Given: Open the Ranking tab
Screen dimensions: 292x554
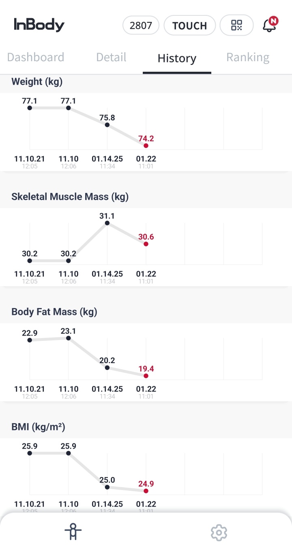Looking at the screenshot, I should tap(248, 57).
